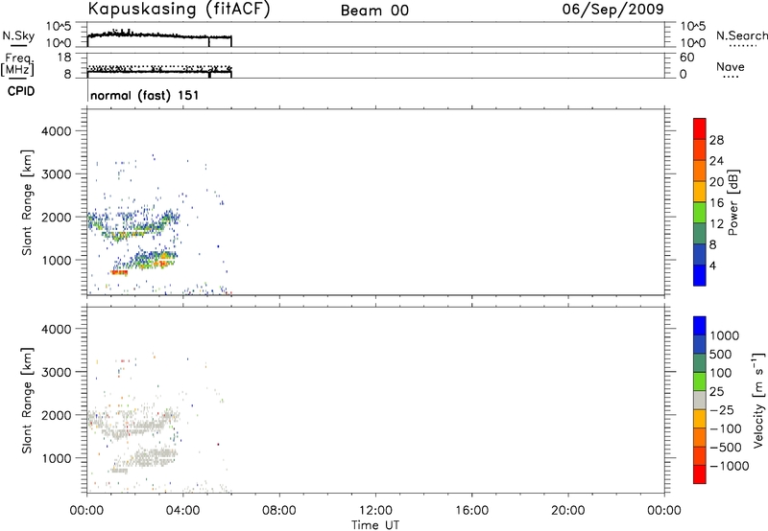Click the gray segment of velocity colorbar
Screen dimensions: 768x531
coord(700,400)
